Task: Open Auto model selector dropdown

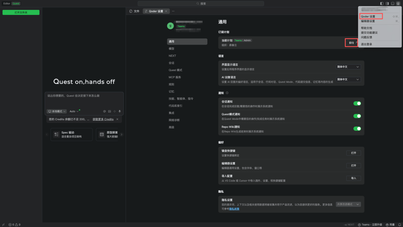Action: point(74,111)
